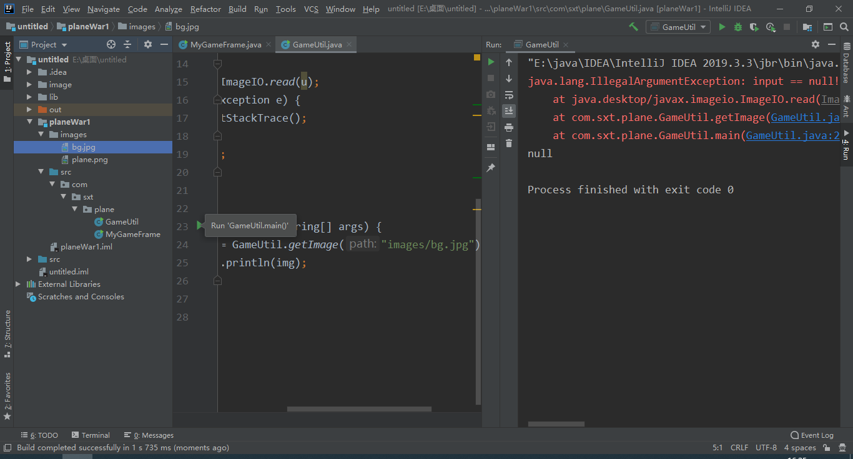The width and height of the screenshot is (853, 459).
Task: Click the inspector (Hector) icon in the status bar
Action: click(844, 447)
